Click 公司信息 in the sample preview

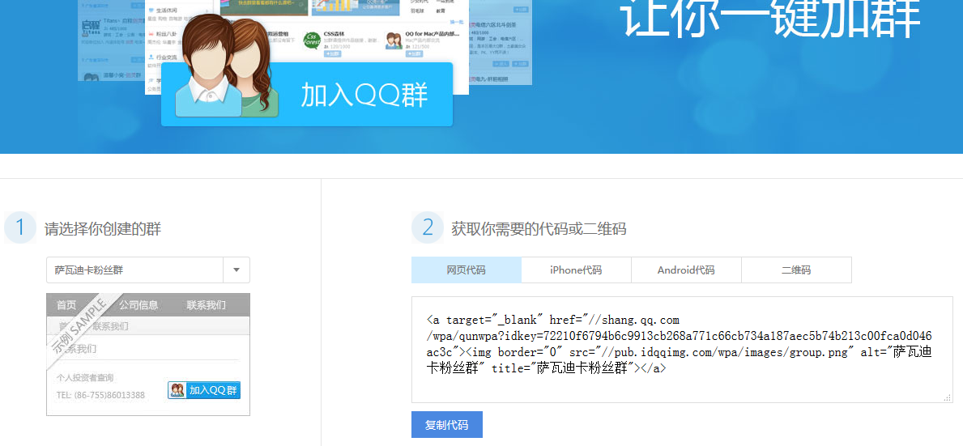(138, 305)
